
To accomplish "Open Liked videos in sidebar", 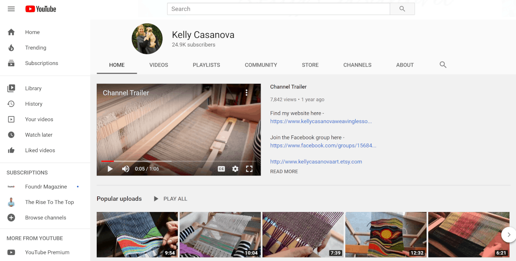I will 40,150.
